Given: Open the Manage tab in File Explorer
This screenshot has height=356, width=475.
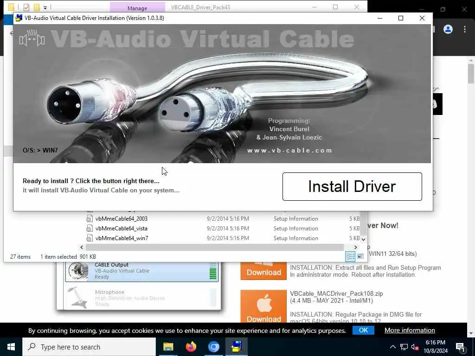Looking at the screenshot, I should coord(137,8).
